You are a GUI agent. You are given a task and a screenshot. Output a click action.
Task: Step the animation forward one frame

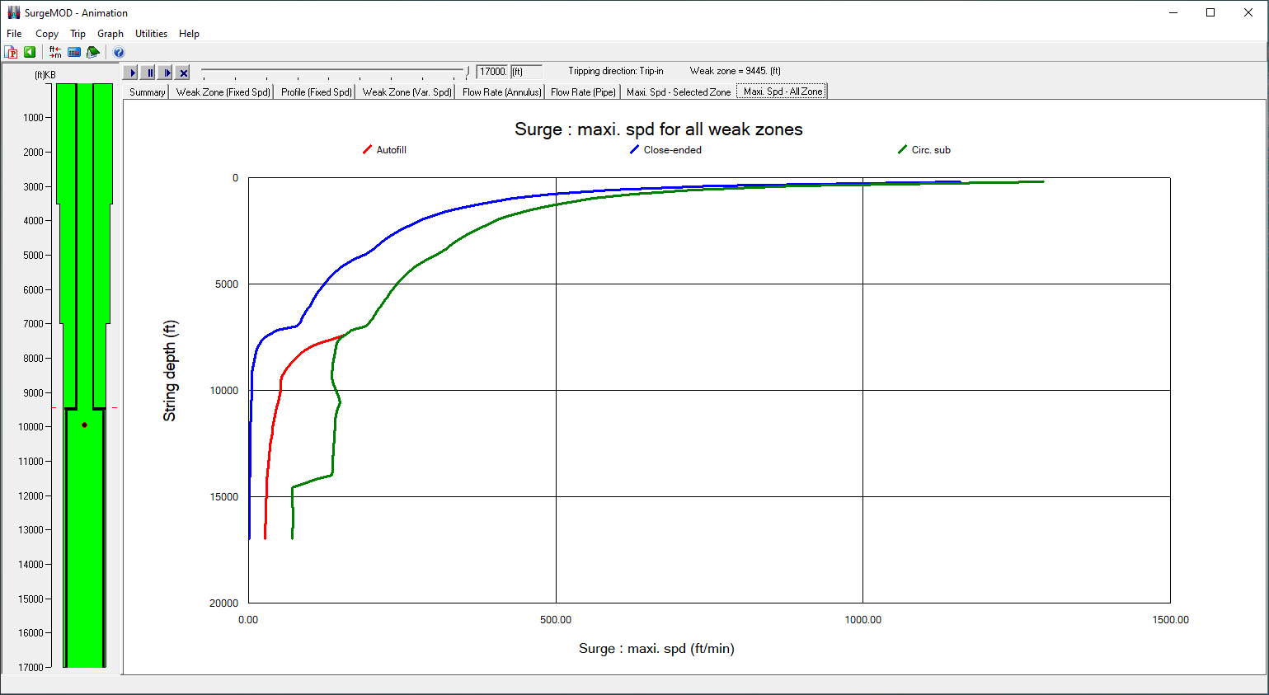coord(166,73)
